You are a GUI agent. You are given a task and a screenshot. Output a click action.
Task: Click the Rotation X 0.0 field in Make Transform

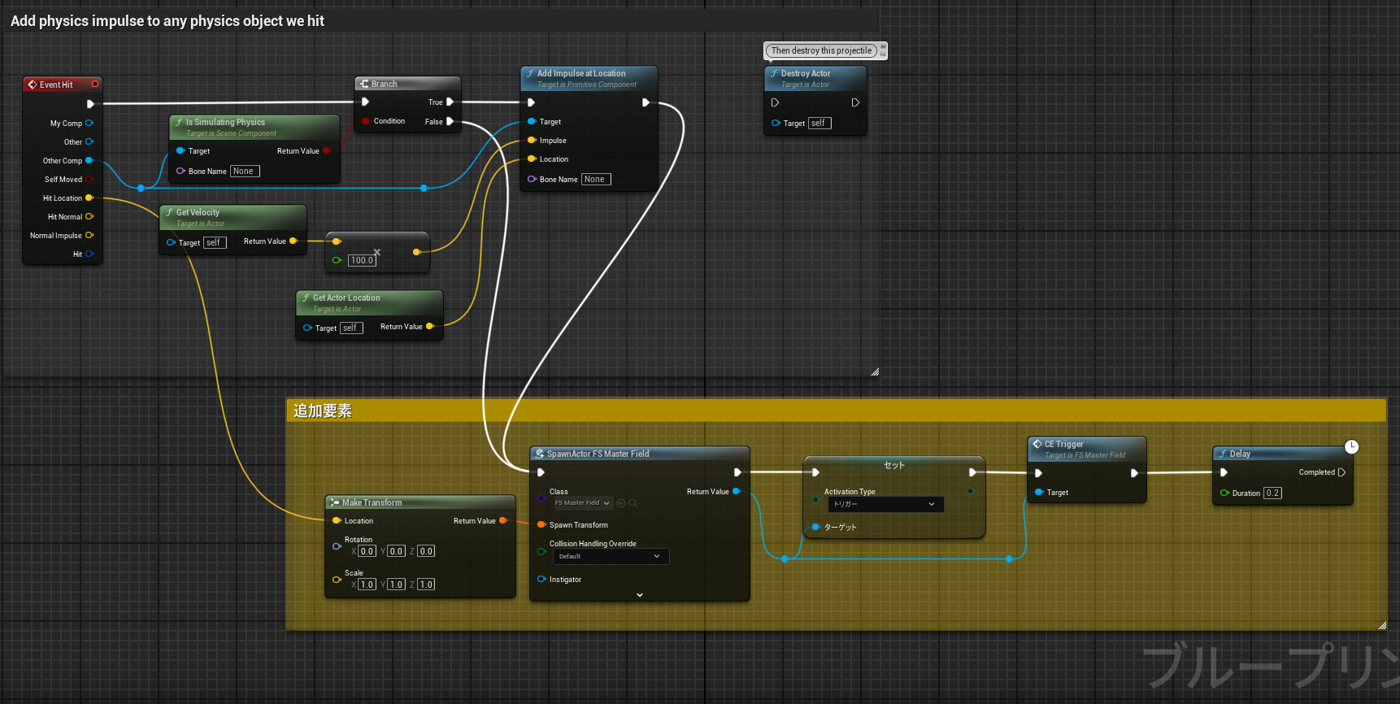pos(367,551)
